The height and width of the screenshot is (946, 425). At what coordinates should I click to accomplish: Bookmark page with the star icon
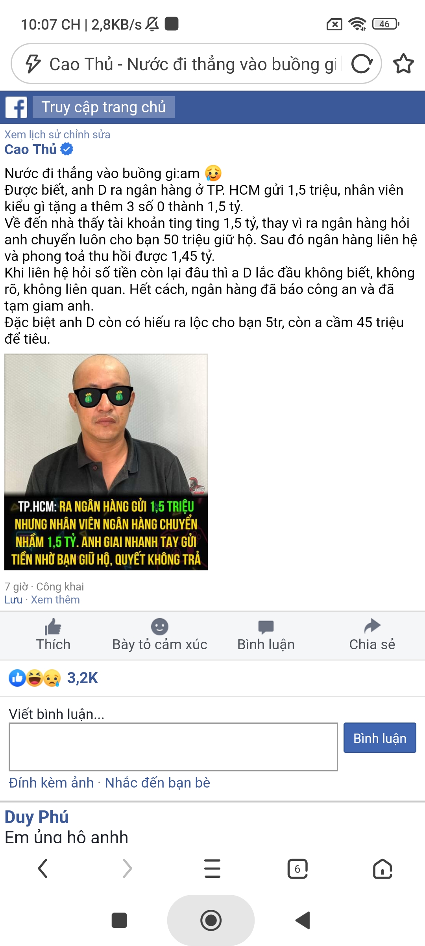(403, 64)
